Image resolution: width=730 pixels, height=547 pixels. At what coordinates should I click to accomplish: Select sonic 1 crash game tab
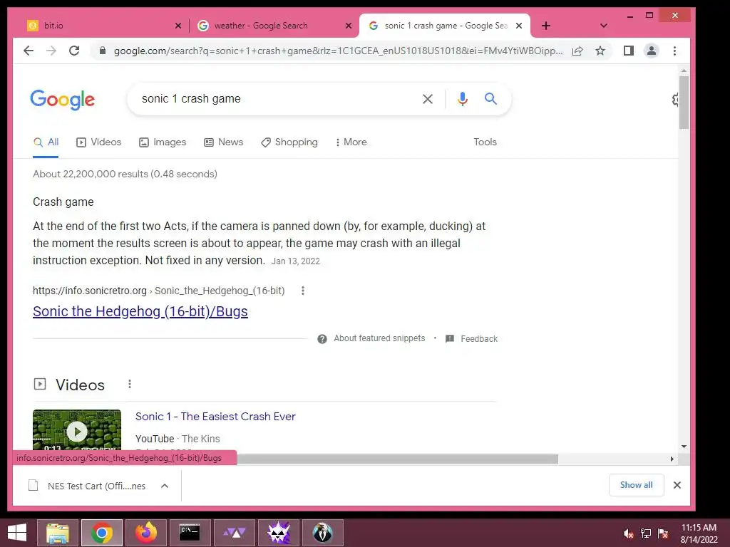pos(445,26)
